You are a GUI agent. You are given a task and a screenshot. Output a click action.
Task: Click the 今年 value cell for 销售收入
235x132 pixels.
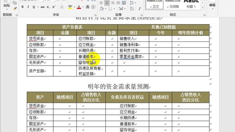(160, 39)
